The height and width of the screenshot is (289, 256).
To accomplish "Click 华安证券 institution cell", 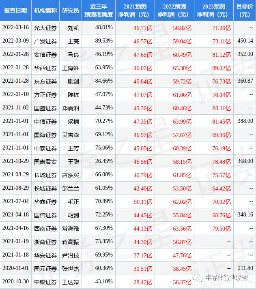I will pyautogui.click(x=45, y=255).
